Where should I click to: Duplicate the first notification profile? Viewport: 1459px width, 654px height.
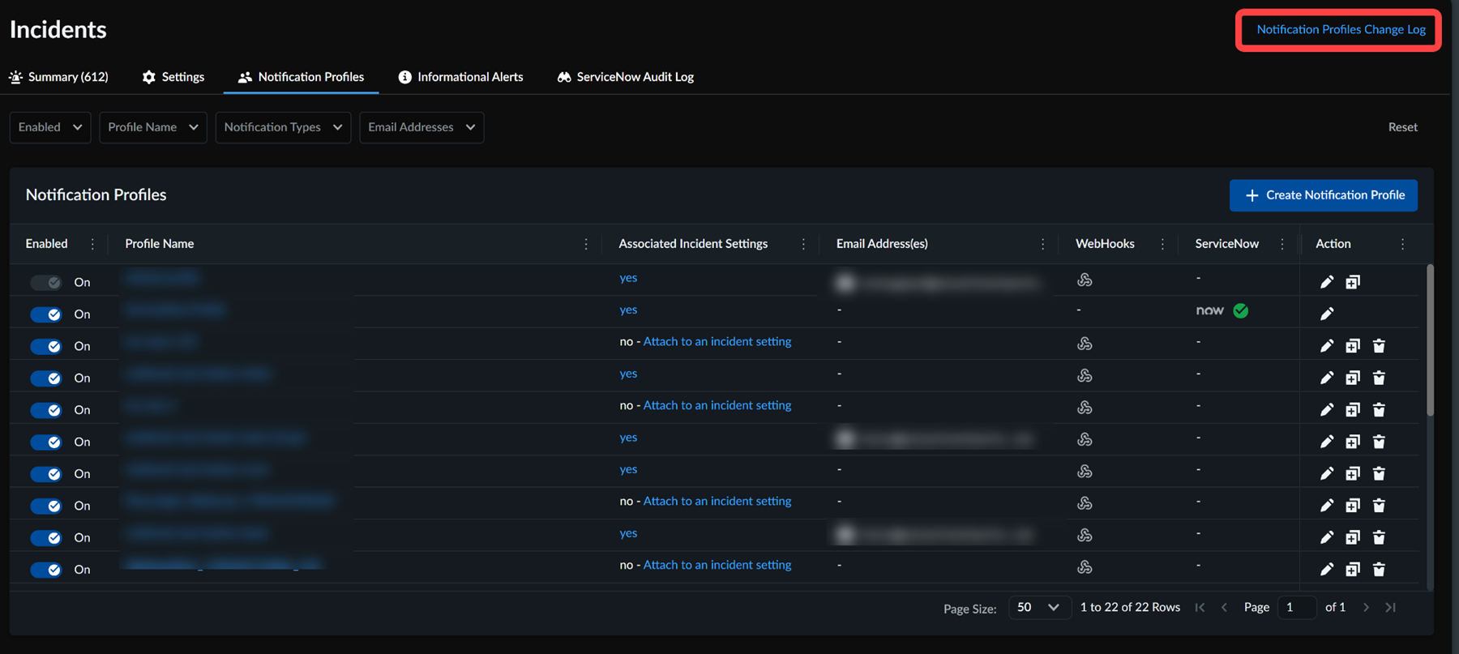[1353, 282]
